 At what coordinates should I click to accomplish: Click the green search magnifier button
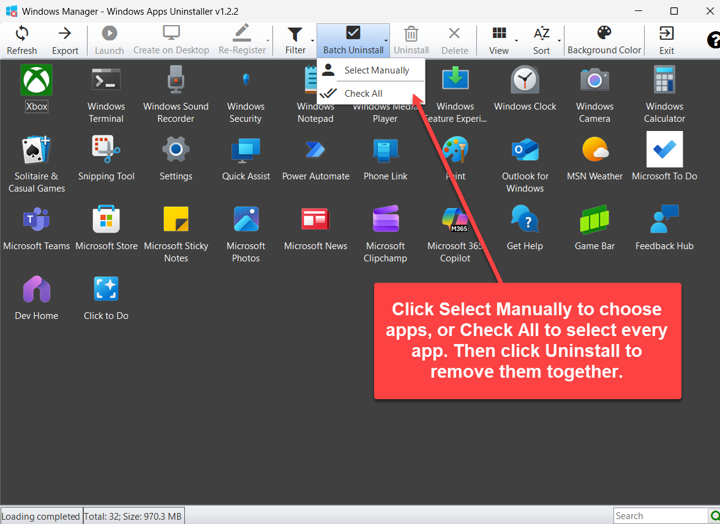(x=714, y=515)
